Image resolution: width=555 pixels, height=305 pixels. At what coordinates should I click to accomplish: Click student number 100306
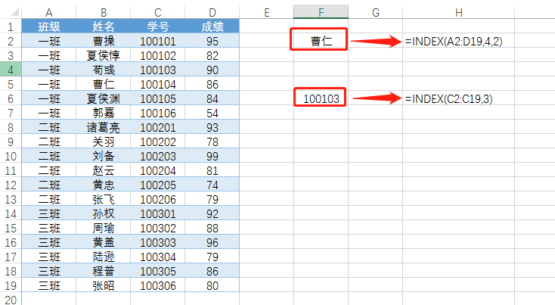pyautogui.click(x=157, y=285)
